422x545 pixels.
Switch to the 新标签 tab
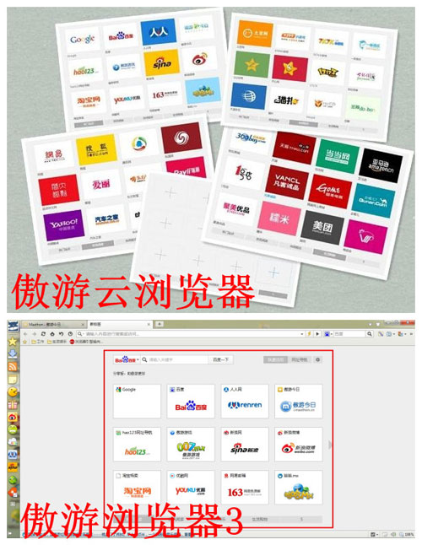(x=119, y=324)
